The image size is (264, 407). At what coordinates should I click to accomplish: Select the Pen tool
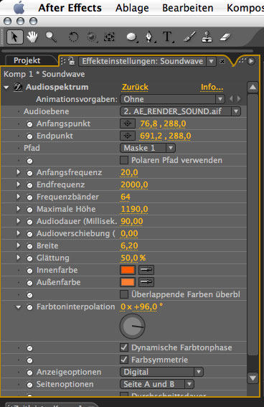(x=150, y=37)
